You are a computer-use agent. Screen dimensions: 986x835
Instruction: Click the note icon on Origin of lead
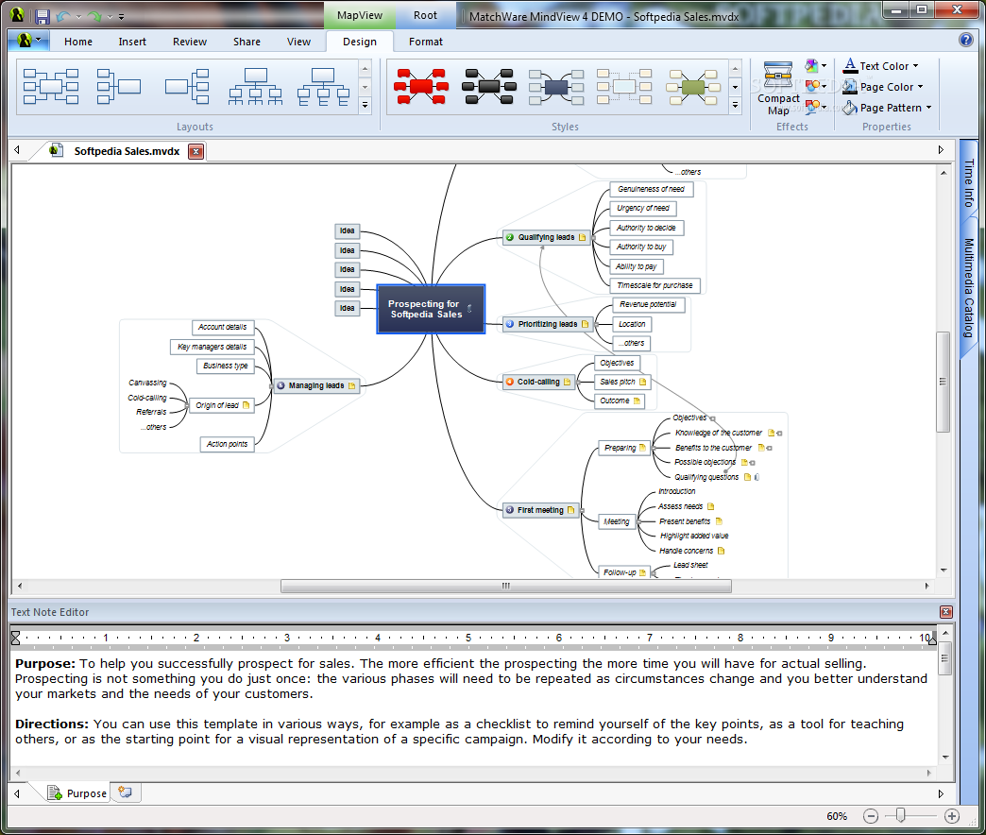tap(246, 405)
